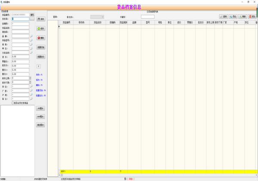
Task: Click the magnifier icon next to 品牌 field
Action: pyautogui.click(x=31, y=36)
